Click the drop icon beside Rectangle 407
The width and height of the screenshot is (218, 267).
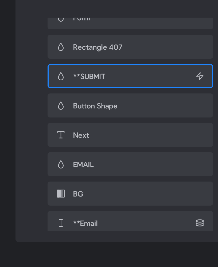click(x=61, y=47)
